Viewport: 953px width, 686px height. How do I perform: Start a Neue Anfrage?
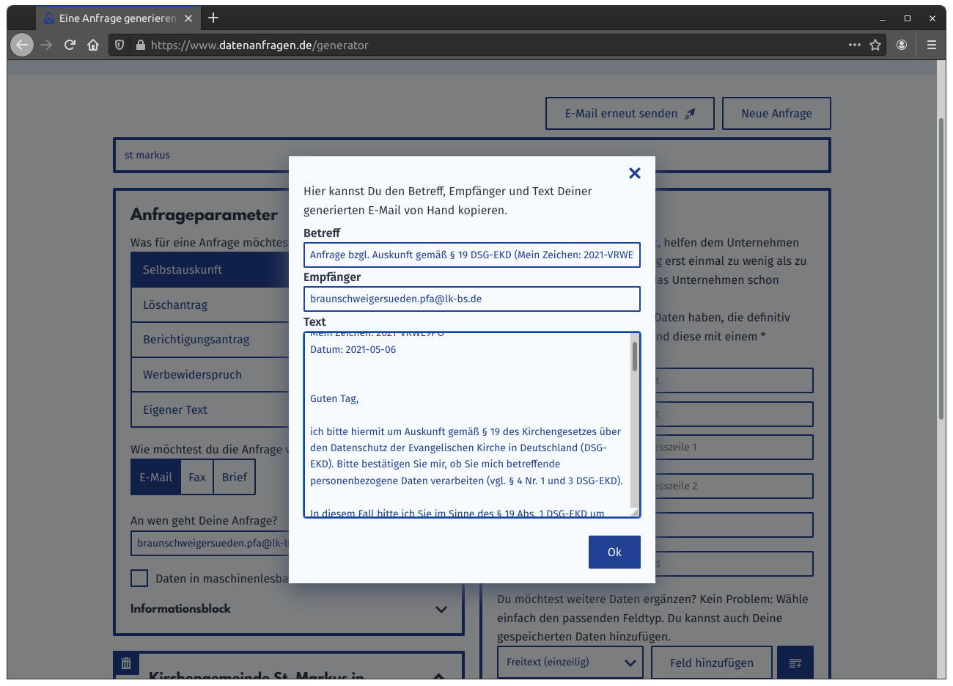tap(776, 113)
